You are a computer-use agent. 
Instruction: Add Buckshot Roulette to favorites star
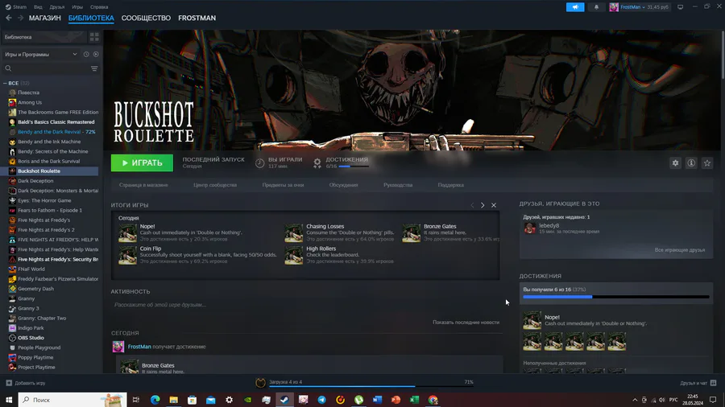point(707,163)
